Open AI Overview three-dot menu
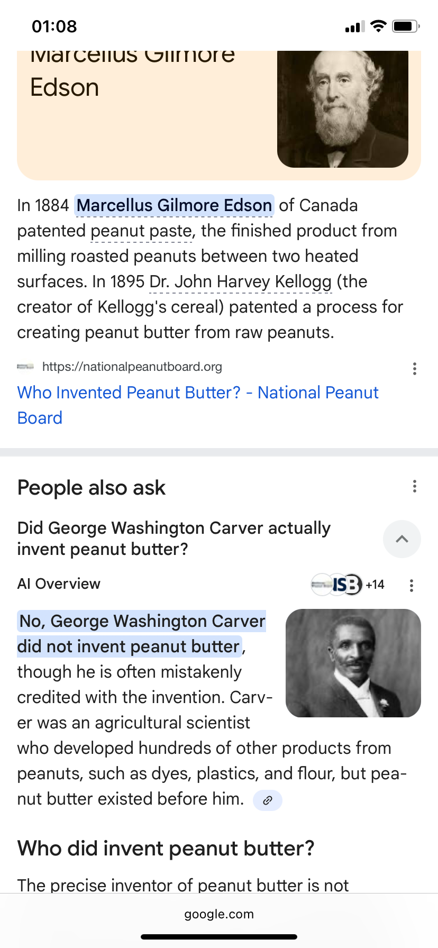The height and width of the screenshot is (948, 438). click(411, 585)
